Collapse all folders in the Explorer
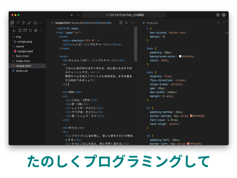237x178 pixels. coord(36,30)
